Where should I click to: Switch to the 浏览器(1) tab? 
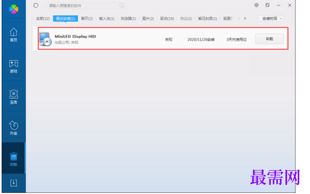128,19
